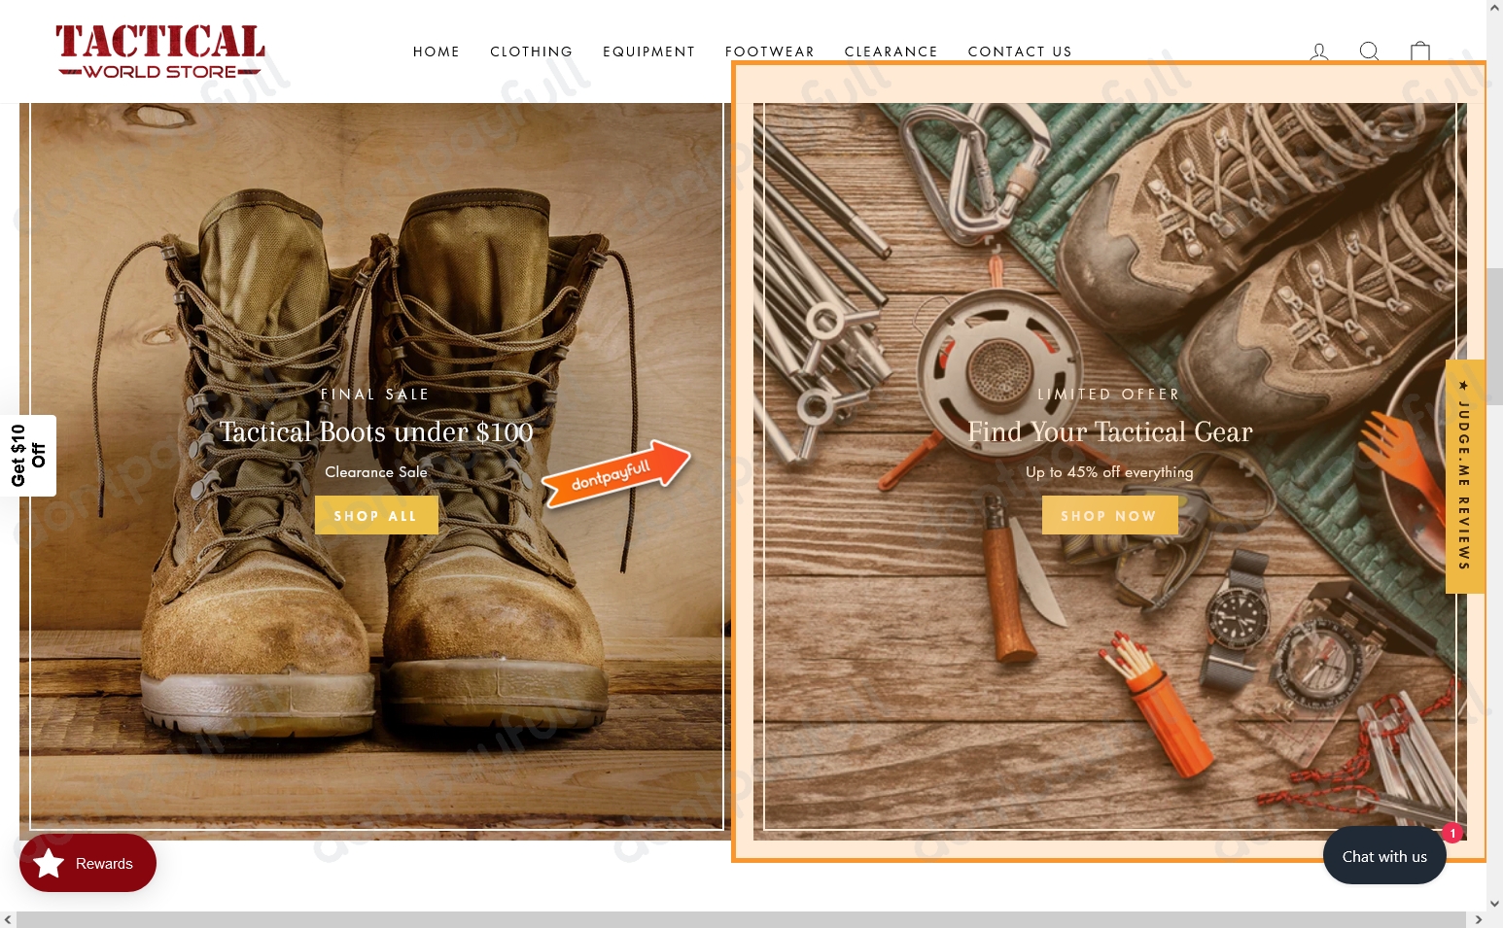Select the Clearance menu item
Screen dimensions: 1503x928
(x=891, y=52)
